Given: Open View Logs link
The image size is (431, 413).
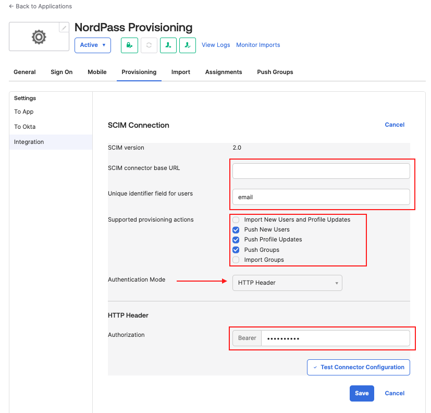Looking at the screenshot, I should click(x=216, y=45).
